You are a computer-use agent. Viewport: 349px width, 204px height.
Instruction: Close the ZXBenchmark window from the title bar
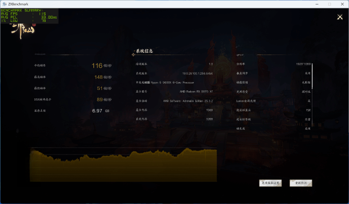coord(342,4)
